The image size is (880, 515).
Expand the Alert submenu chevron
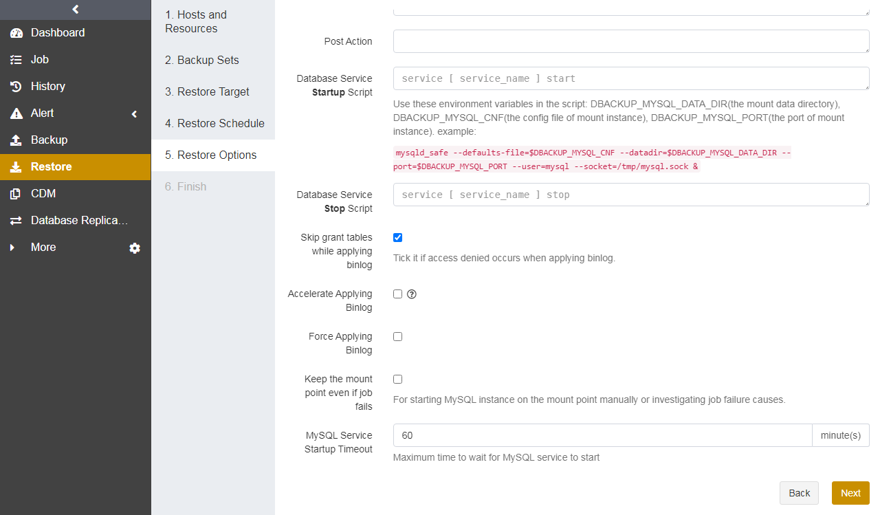point(135,114)
